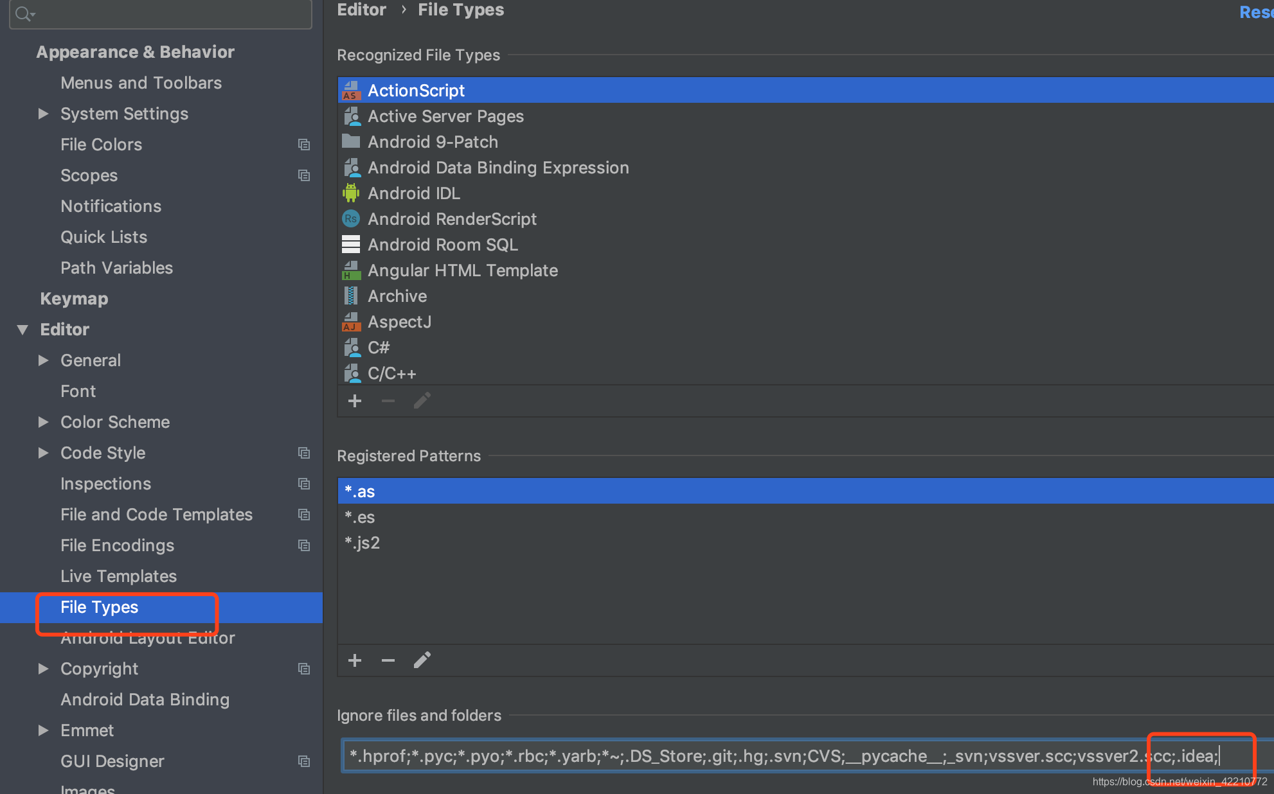Click the search magnifier icon

coord(24,13)
